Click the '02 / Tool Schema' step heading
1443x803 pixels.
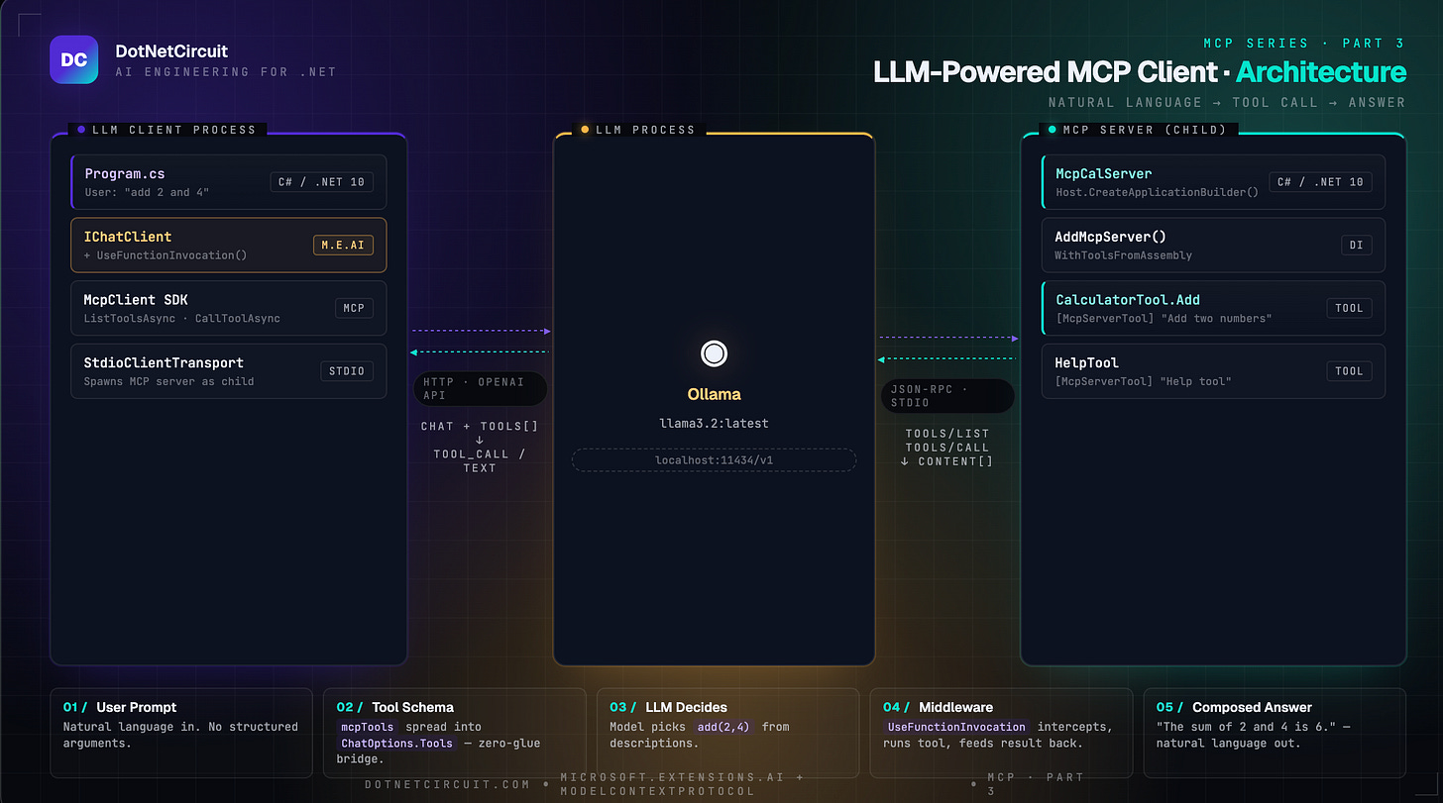(394, 707)
